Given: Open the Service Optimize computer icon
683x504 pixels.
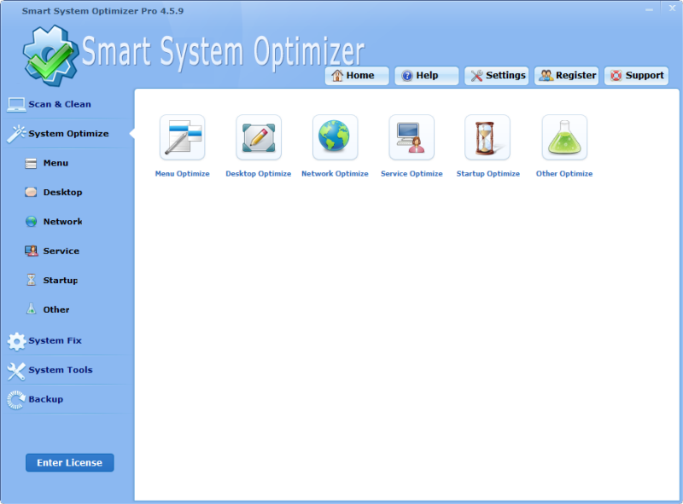Looking at the screenshot, I should pyautogui.click(x=412, y=137).
